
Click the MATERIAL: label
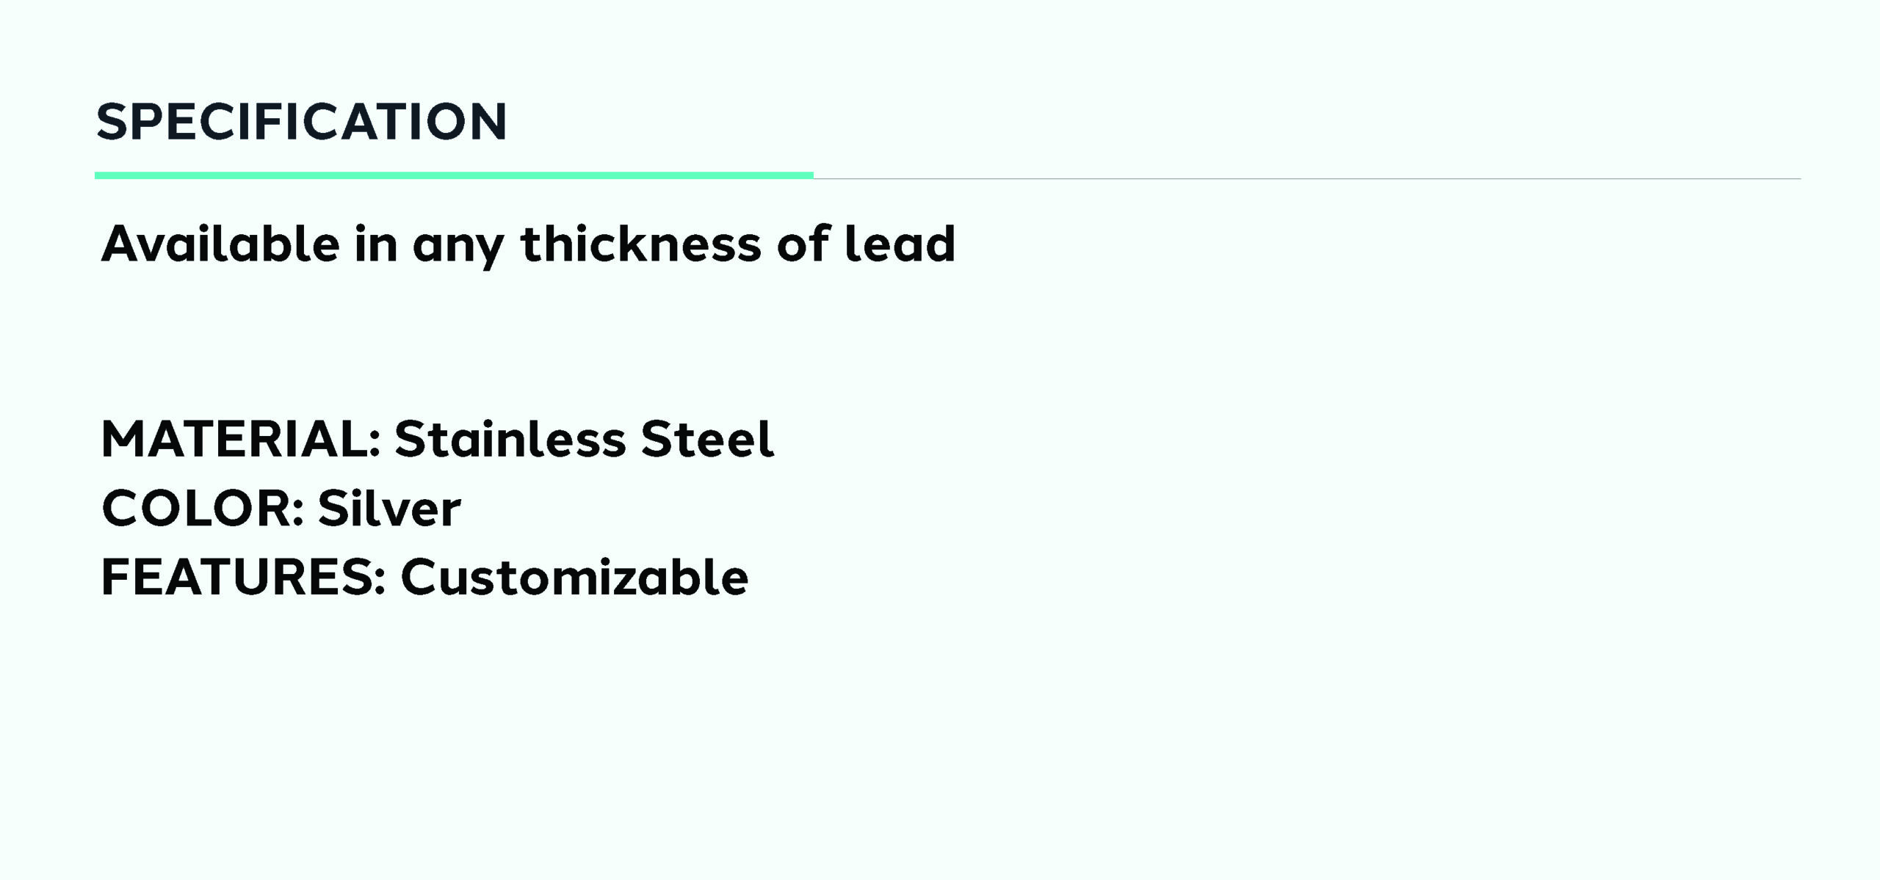241,439
